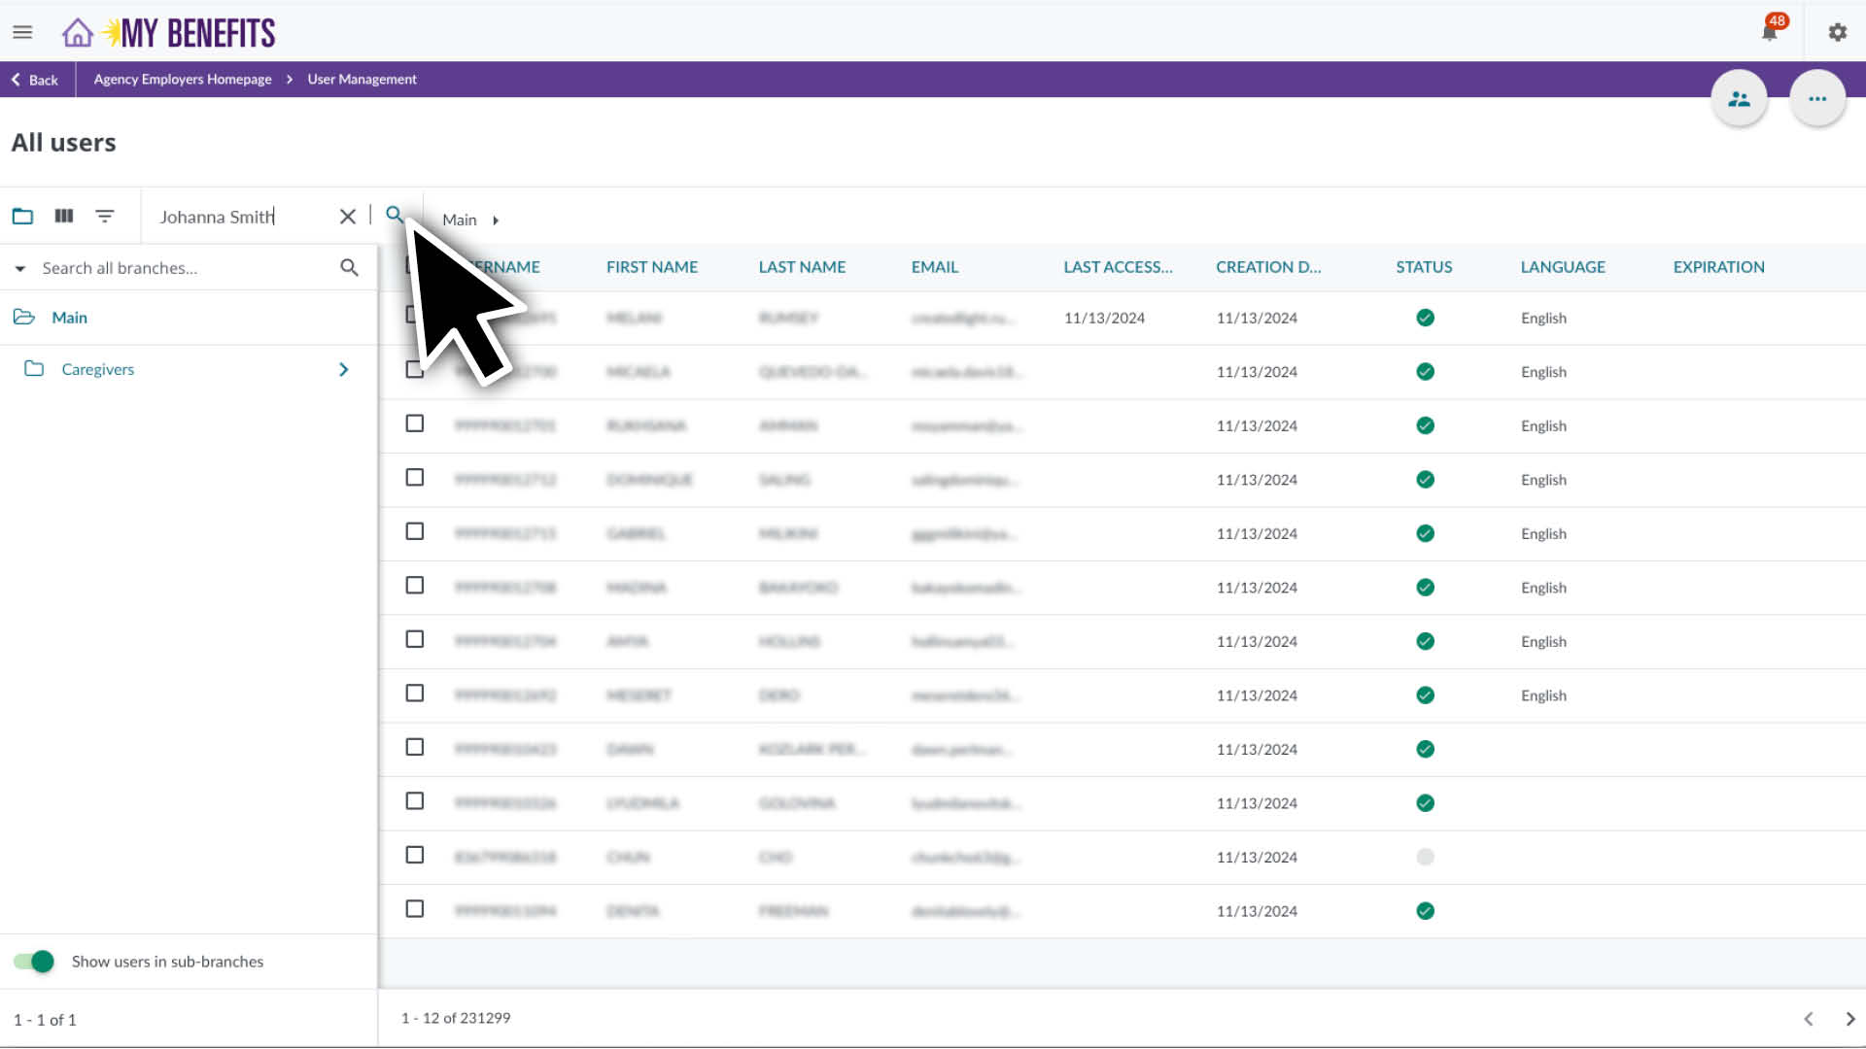Open the add users circular icon in header

[1739, 97]
